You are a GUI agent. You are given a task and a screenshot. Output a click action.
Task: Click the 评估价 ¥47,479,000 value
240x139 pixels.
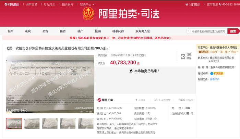[x=116, y=119]
